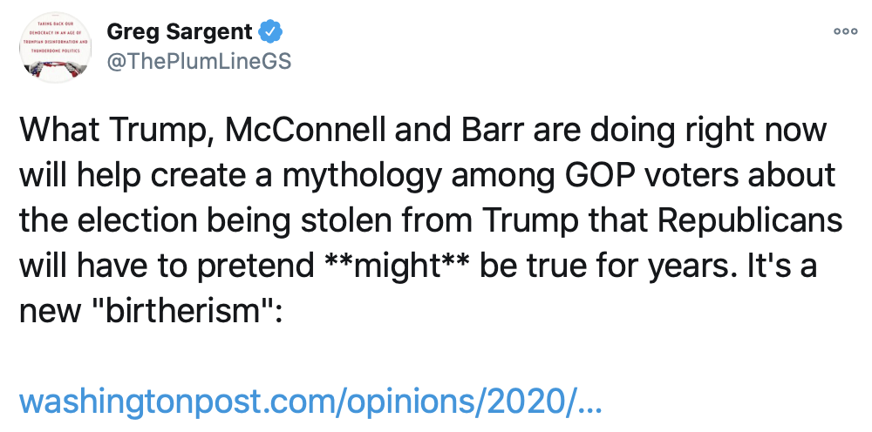Click the "**might**" emphasized word

click(x=395, y=267)
